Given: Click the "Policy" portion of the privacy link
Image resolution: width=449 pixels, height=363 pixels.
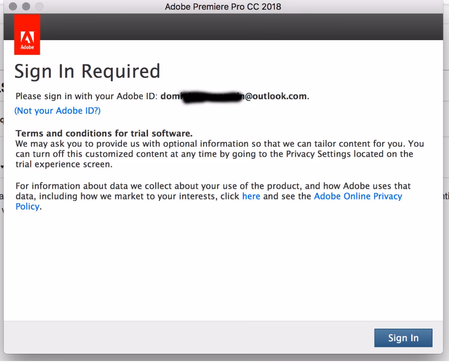Looking at the screenshot, I should [x=28, y=206].
